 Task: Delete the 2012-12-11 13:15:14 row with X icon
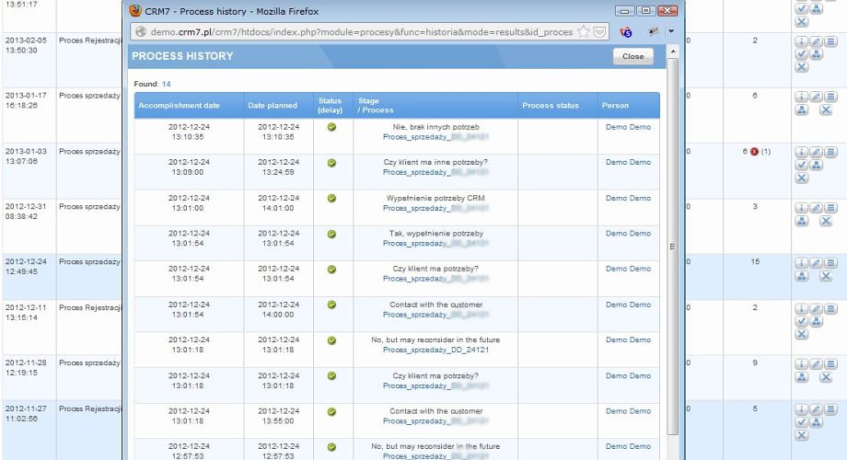pyautogui.click(x=801, y=334)
